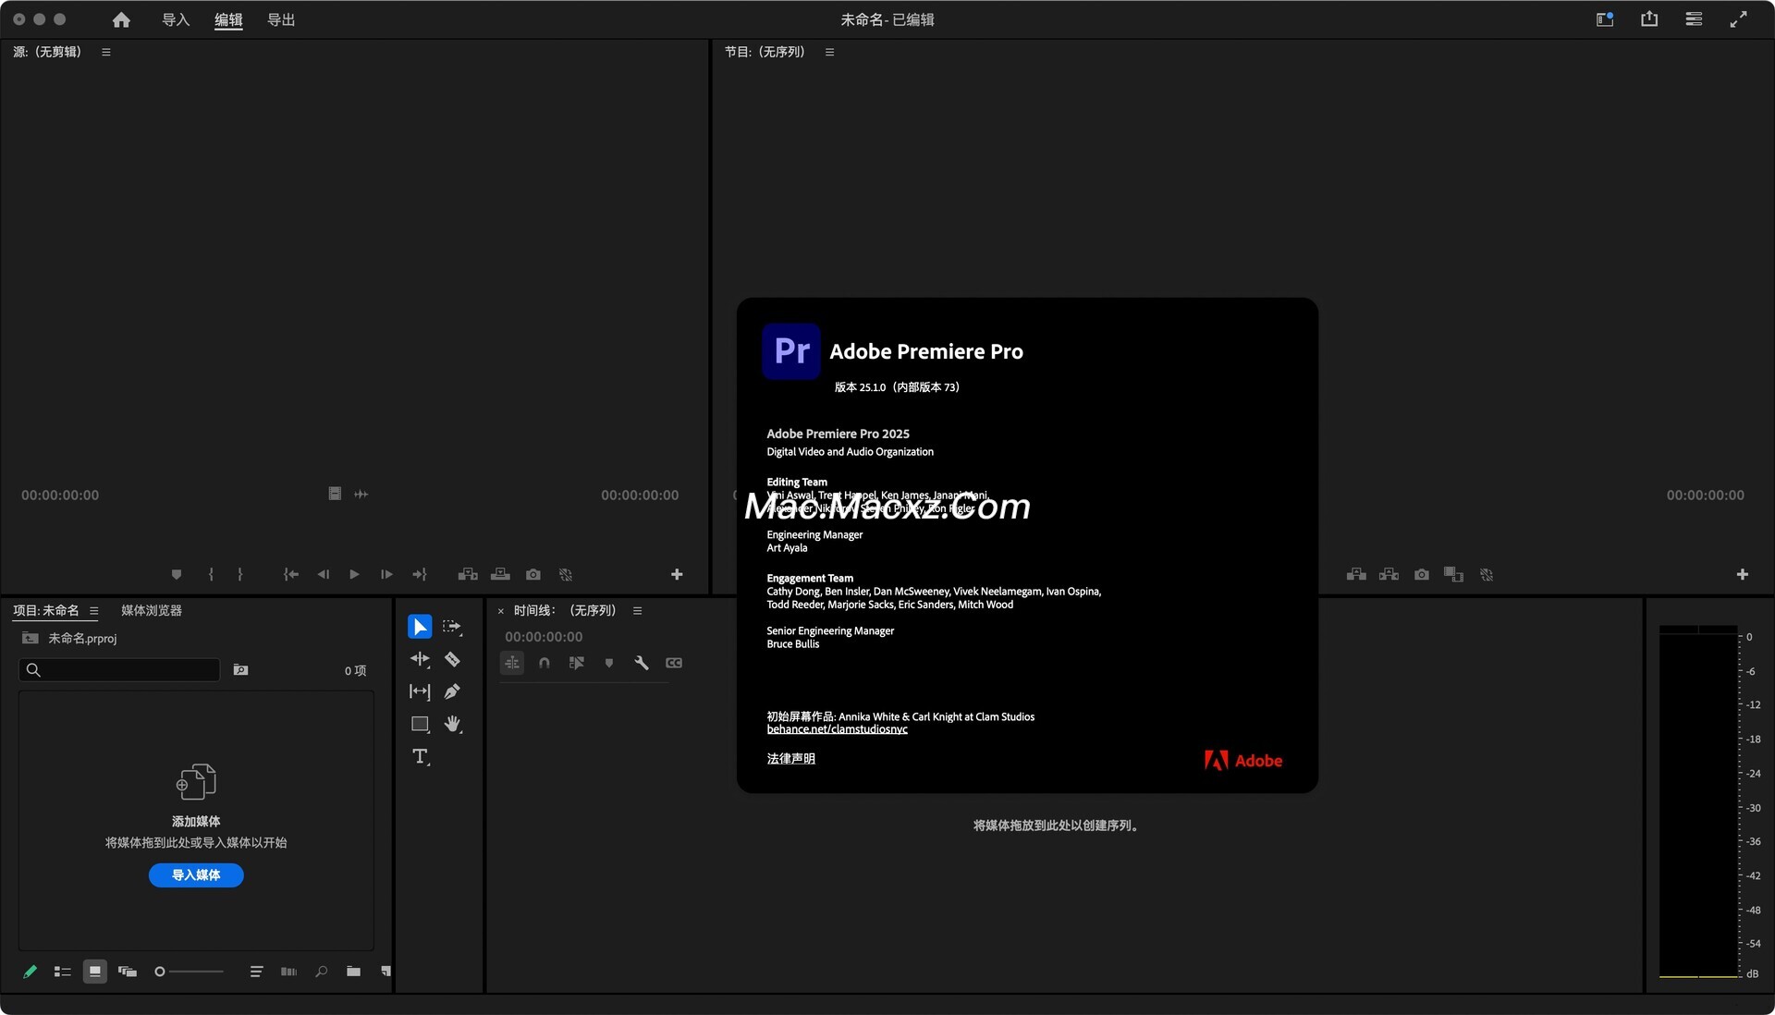Toggle captions CC track in timeline
1775x1015 pixels.
pyautogui.click(x=674, y=663)
